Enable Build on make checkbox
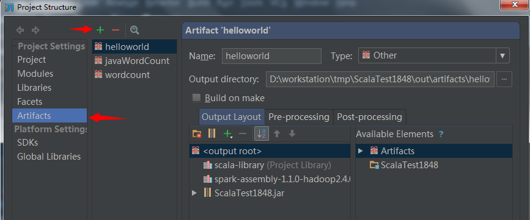Viewport: 530px width, 220px height. pyautogui.click(x=196, y=98)
